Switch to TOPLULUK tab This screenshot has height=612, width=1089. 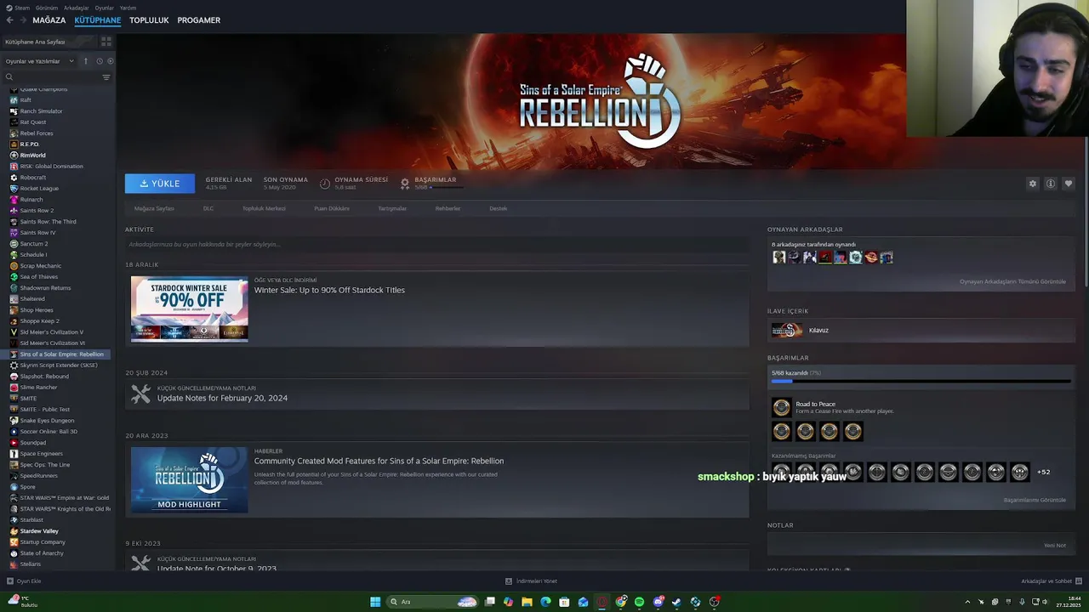[x=149, y=20]
